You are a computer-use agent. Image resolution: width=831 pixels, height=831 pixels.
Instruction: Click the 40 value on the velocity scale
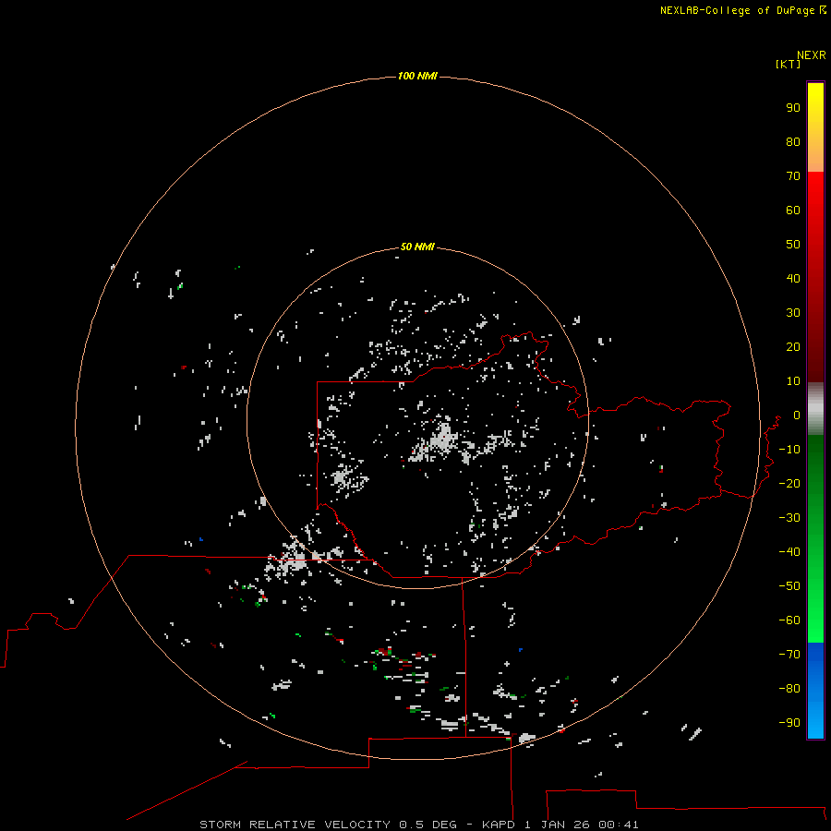(793, 278)
